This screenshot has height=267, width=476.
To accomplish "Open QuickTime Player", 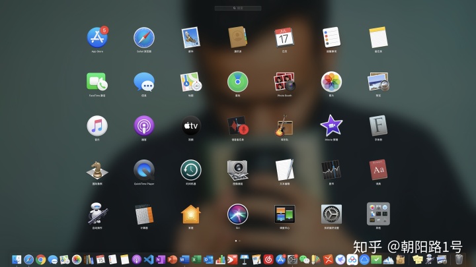I will [144, 170].
